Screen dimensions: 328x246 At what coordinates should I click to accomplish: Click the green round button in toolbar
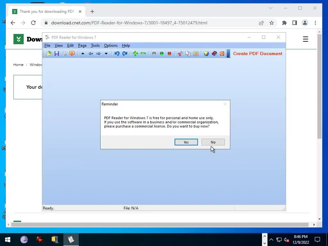(162, 53)
